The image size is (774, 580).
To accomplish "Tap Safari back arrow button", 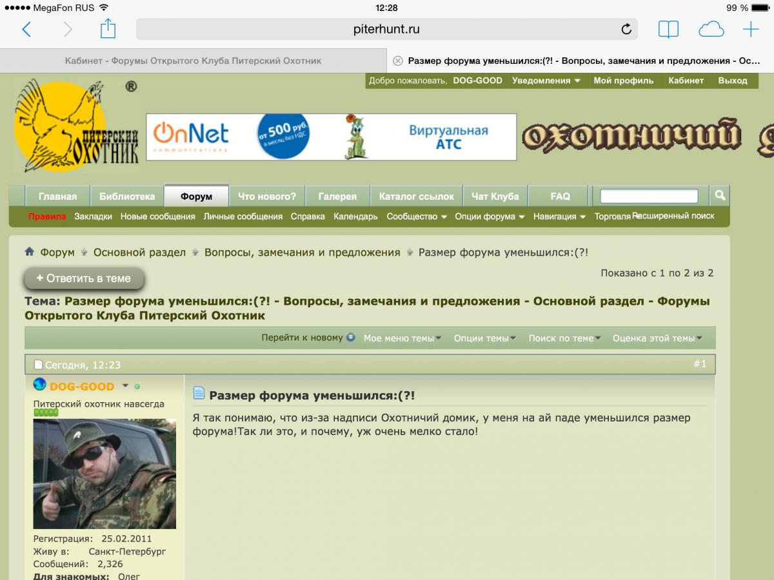I will click(x=26, y=29).
